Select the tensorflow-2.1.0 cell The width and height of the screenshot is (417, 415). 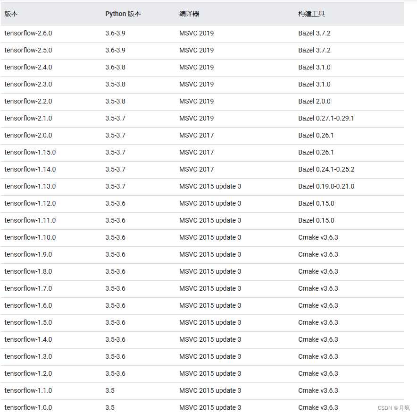click(28, 118)
